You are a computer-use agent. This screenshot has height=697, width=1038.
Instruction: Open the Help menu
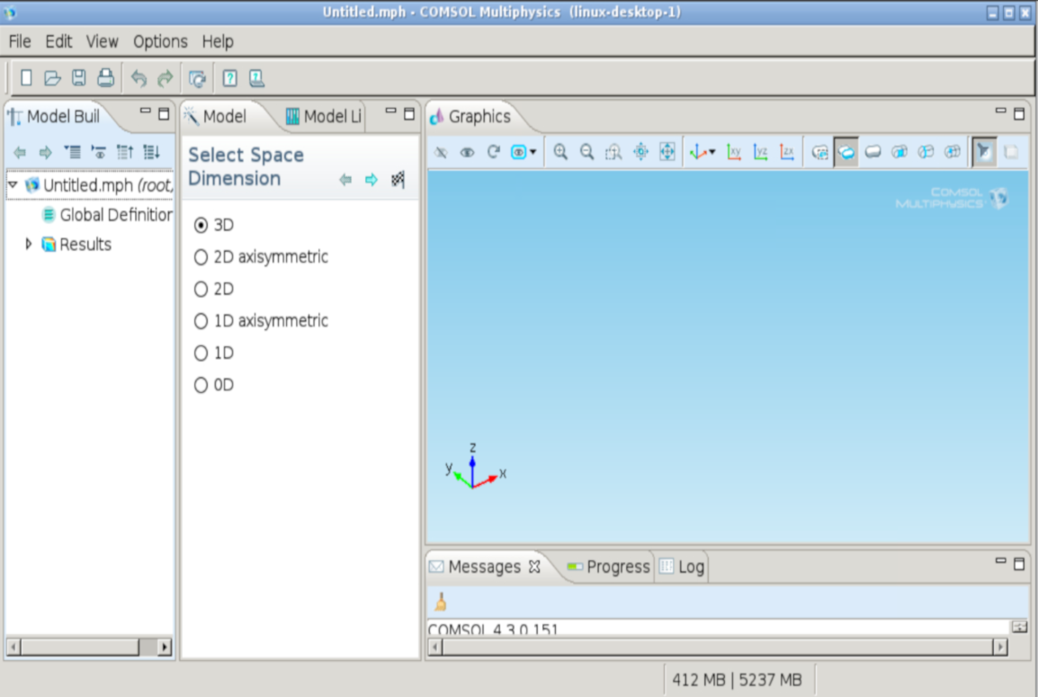click(218, 41)
